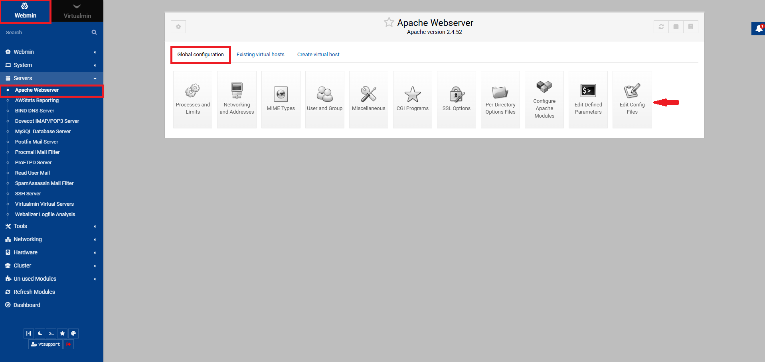Launch the command shell terminal icon
Screen dimensions: 765x362
pyautogui.click(x=51, y=333)
